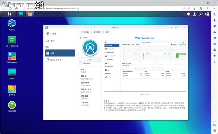Screen dimensions: 218x134
Task: Add an Edge sidebar app with plus
Action: 215,62
